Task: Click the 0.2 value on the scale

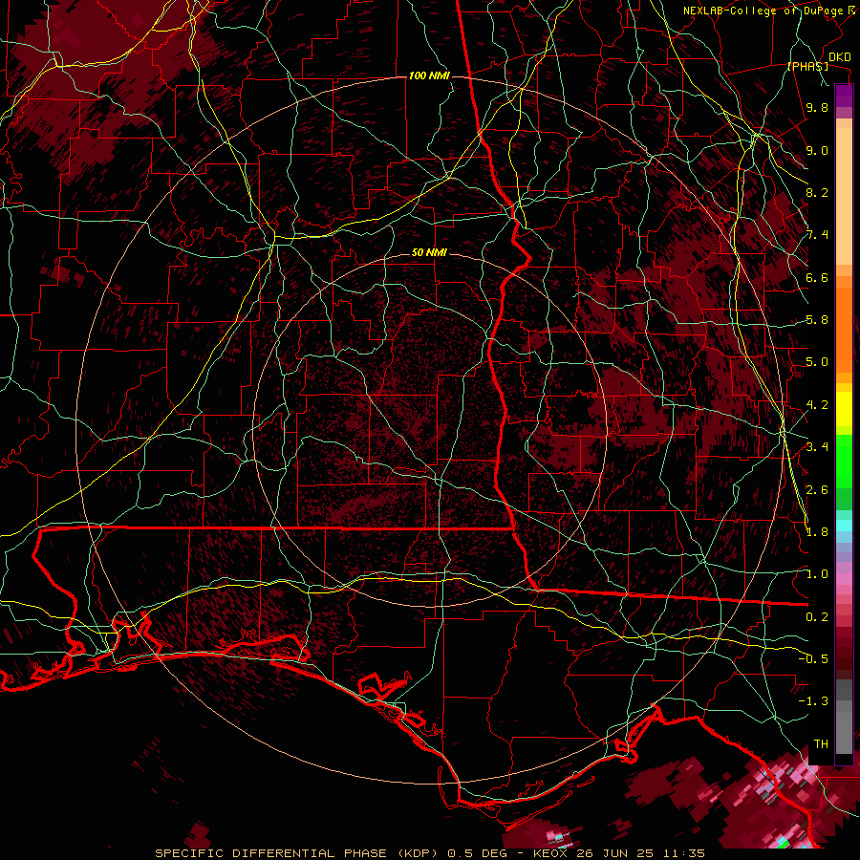Action: coord(817,616)
